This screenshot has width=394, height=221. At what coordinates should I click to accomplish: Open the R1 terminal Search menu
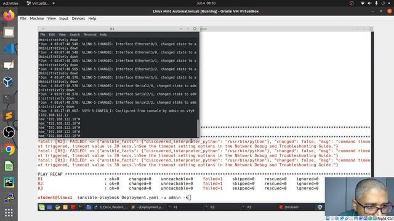tap(74, 34)
